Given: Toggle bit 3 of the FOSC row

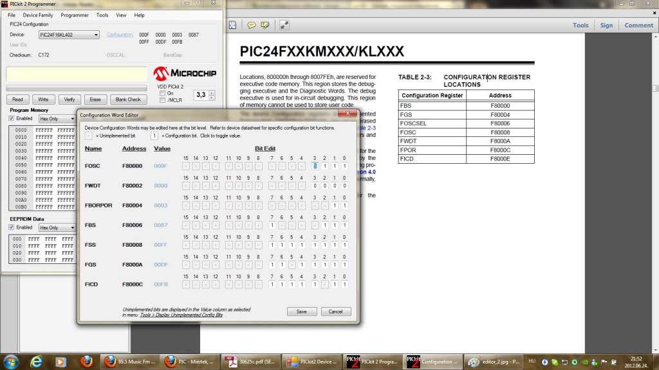Looking at the screenshot, I should 315,166.
